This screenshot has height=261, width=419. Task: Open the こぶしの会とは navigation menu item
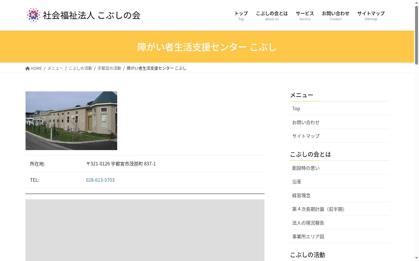(272, 16)
